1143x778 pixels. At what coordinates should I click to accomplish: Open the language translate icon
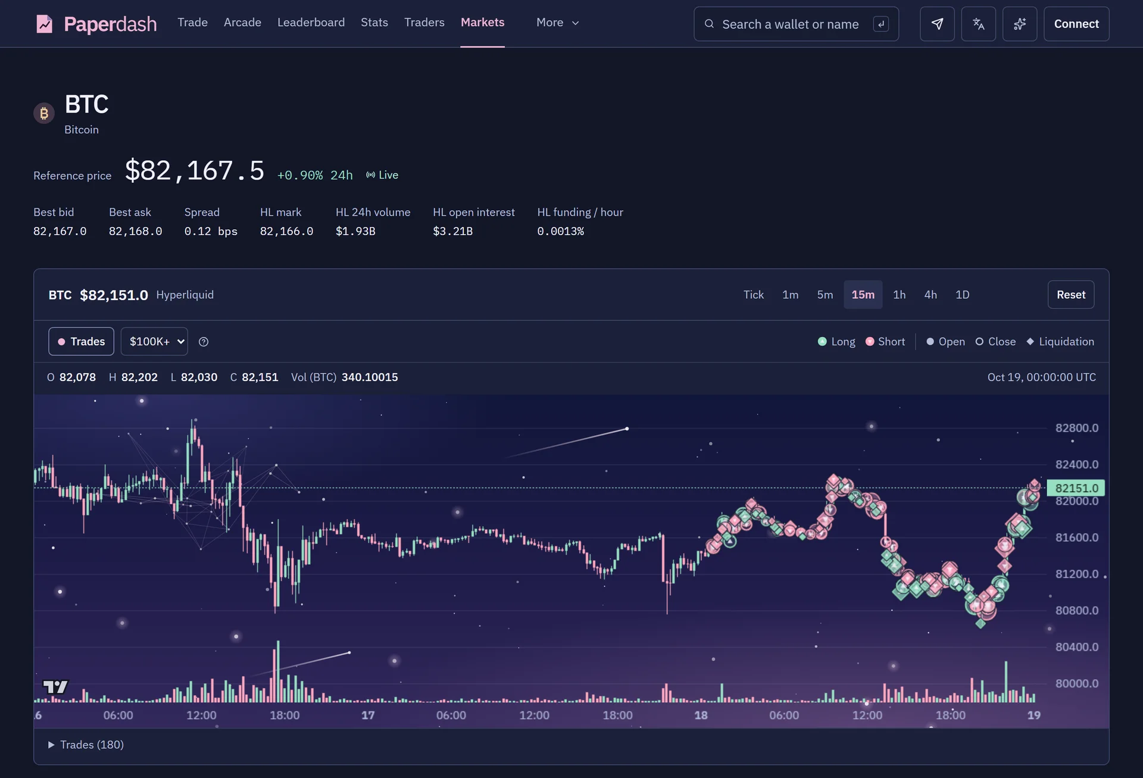click(x=978, y=24)
